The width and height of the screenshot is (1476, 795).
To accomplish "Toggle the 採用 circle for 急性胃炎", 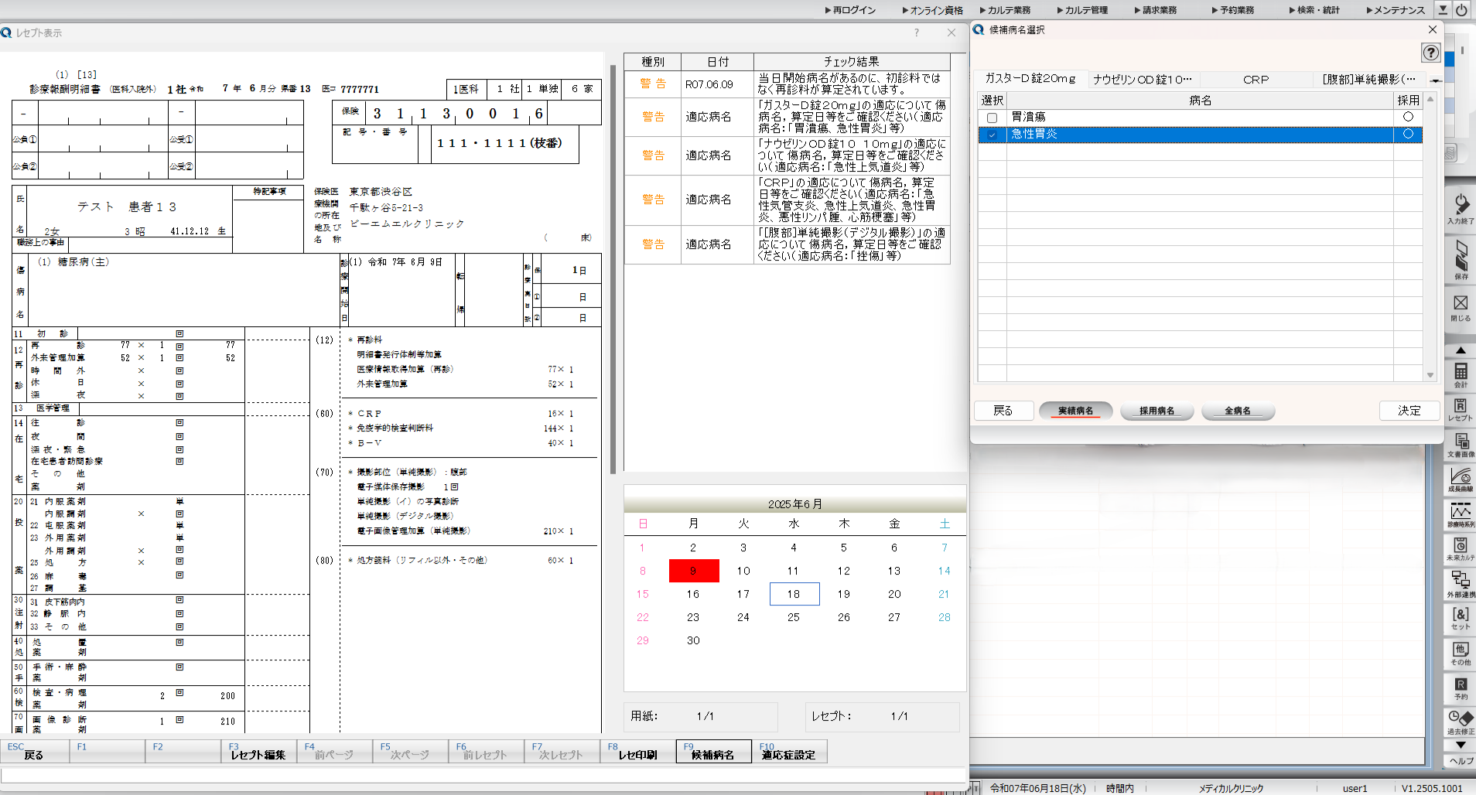I will click(1407, 134).
